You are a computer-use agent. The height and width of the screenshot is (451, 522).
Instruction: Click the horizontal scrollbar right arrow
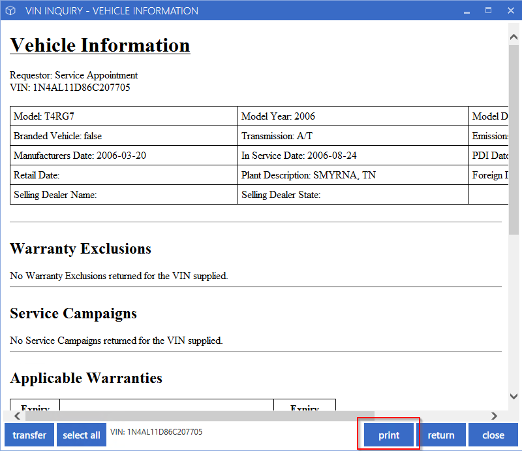coord(494,416)
